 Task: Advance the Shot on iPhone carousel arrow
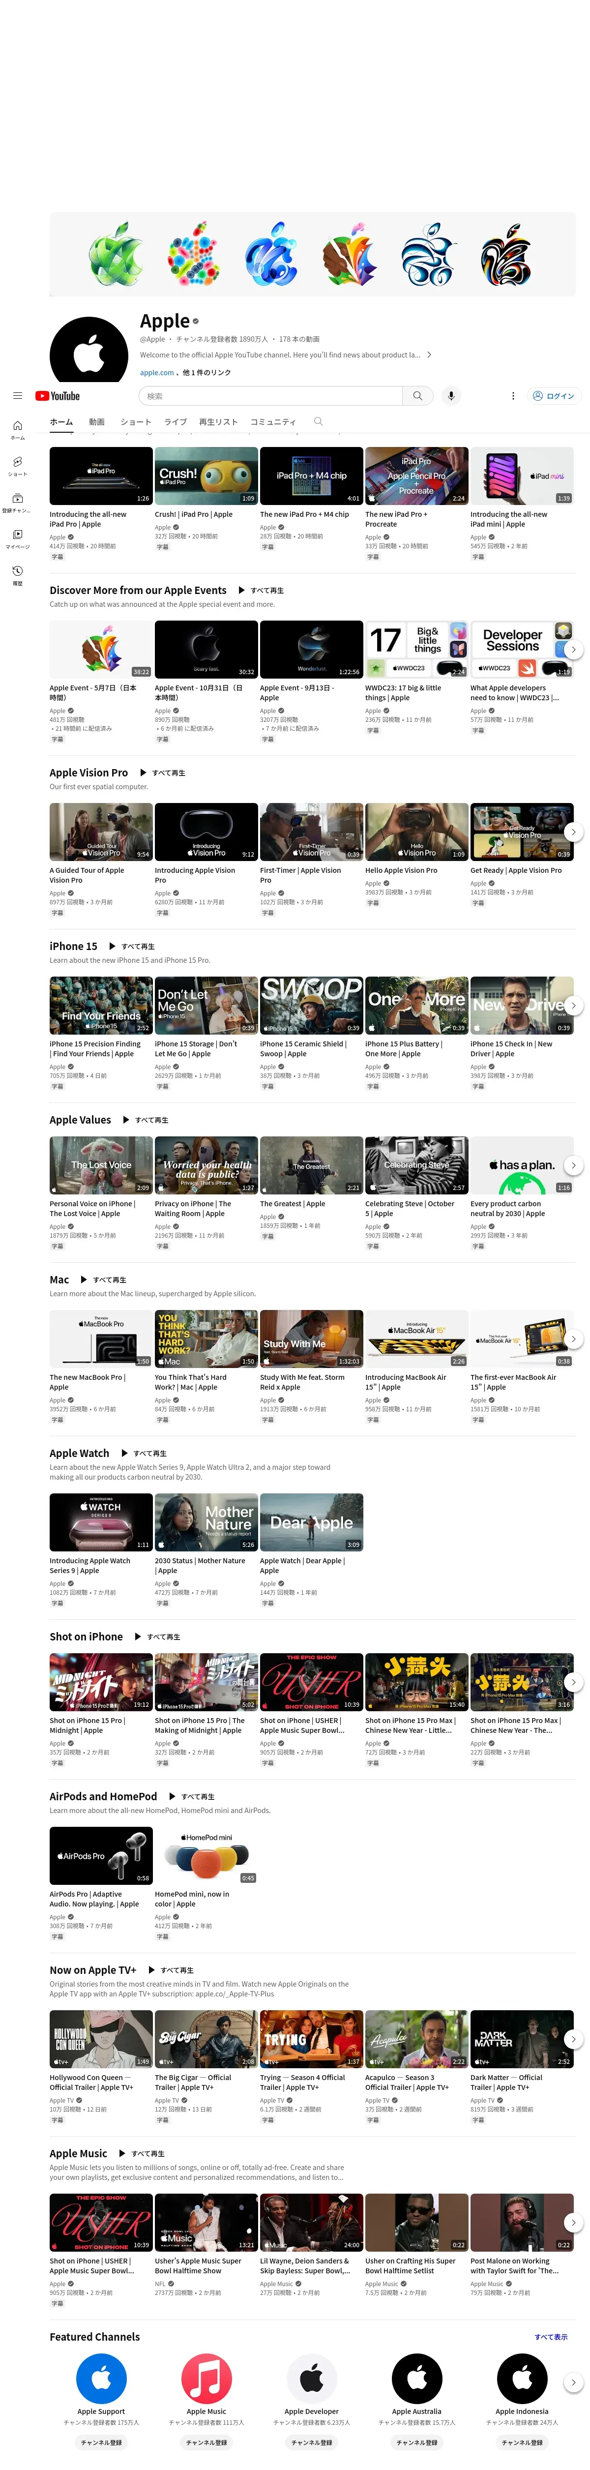[x=573, y=1682]
